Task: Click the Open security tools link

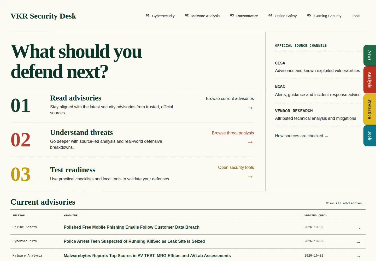Action: point(236,168)
